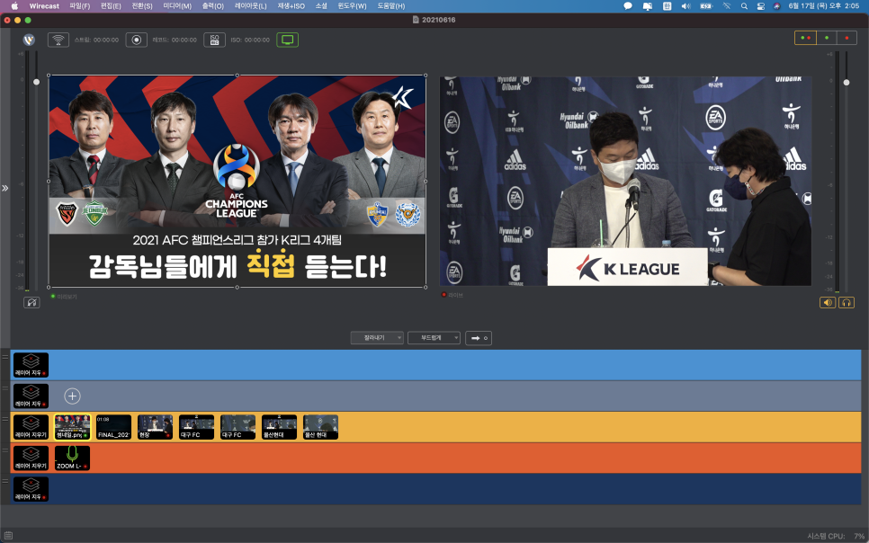Select the clear layer shot in yellow layer
The height and width of the screenshot is (543, 869).
pyautogui.click(x=31, y=427)
